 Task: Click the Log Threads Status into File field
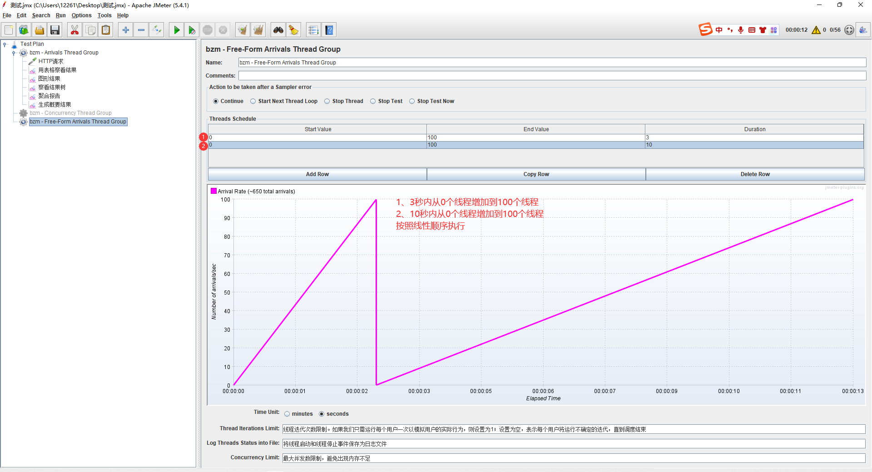click(x=574, y=444)
